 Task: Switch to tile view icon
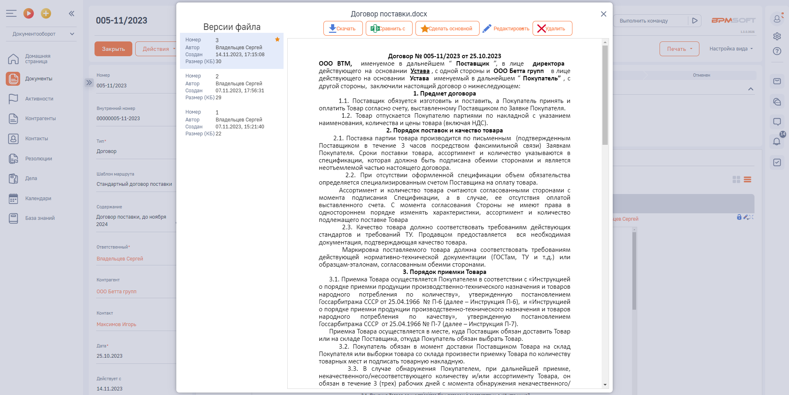[x=736, y=180]
